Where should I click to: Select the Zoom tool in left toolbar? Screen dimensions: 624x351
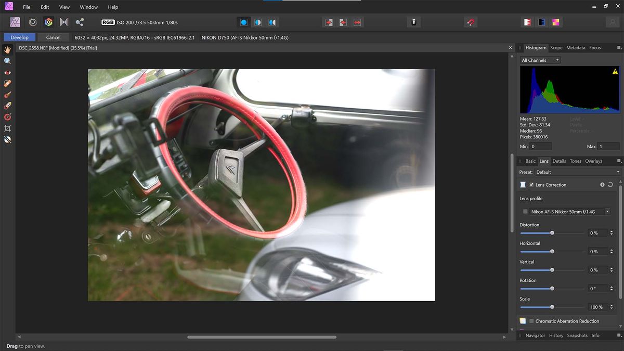pos(7,61)
